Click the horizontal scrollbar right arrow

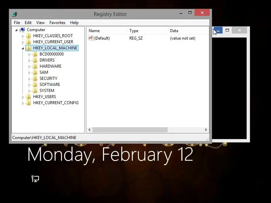206,130
